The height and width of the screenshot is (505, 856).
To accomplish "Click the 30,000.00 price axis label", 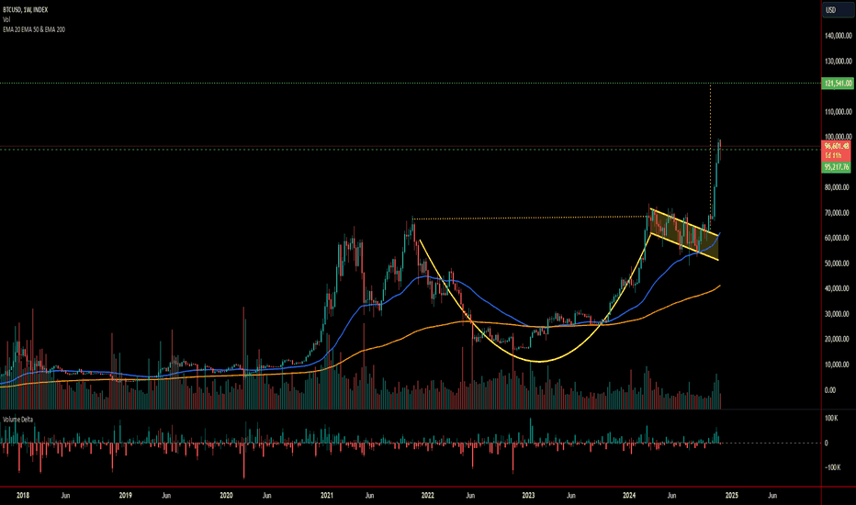I will point(838,314).
